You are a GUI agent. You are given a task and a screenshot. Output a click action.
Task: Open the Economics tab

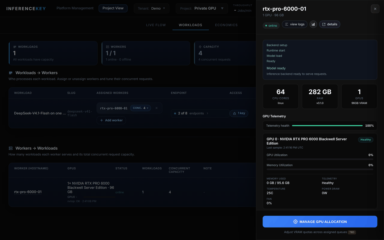[x=226, y=25]
